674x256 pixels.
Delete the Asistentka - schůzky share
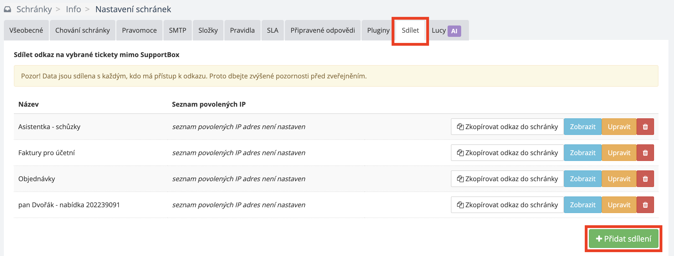645,127
